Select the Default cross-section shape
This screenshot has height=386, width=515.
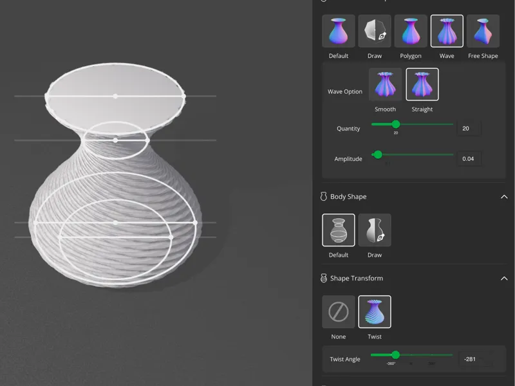tap(339, 31)
